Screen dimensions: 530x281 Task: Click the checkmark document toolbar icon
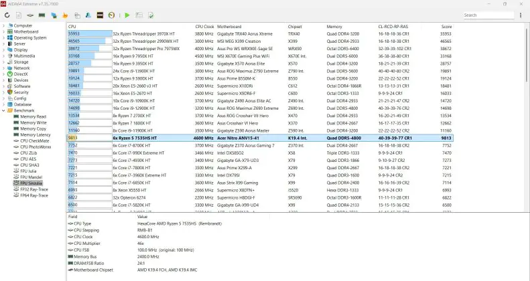[151, 15]
